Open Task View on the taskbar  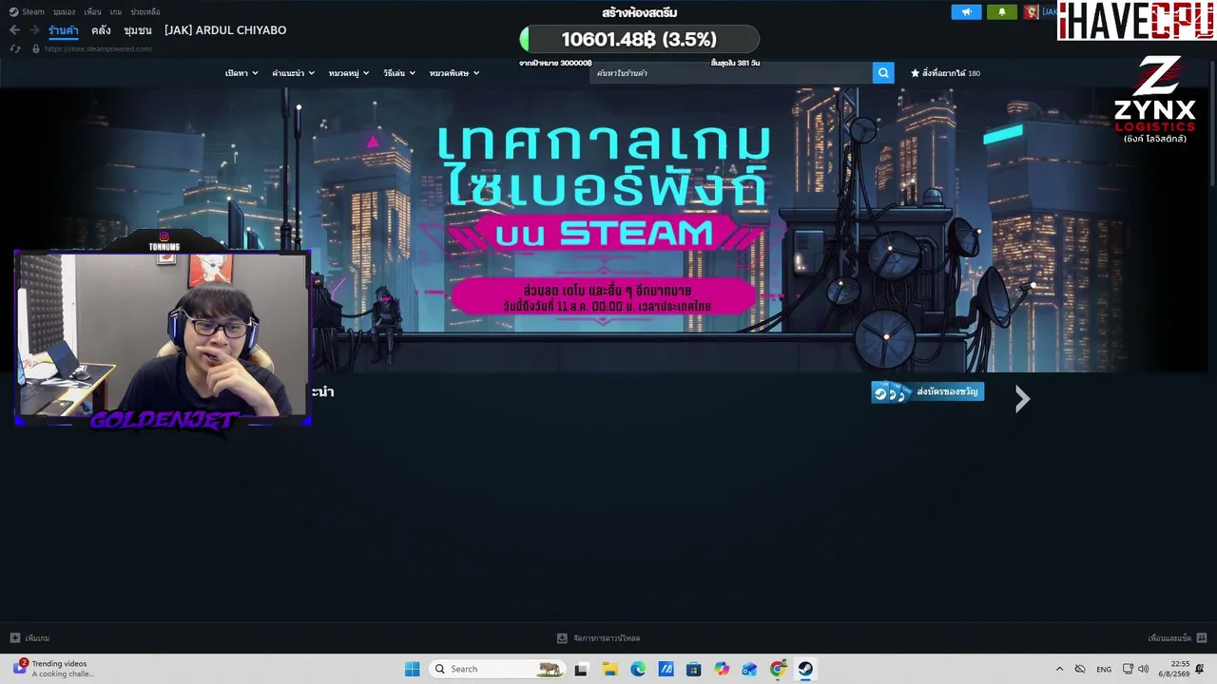tap(581, 669)
